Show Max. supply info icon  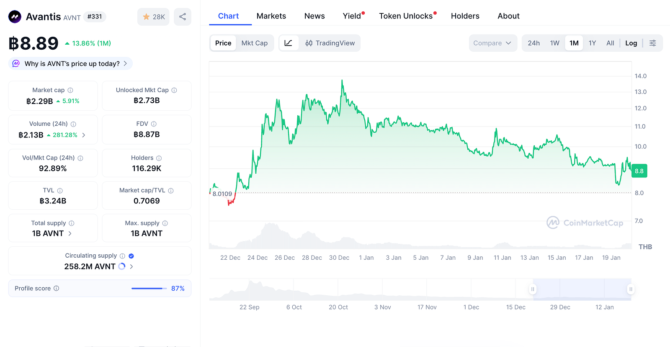165,223
